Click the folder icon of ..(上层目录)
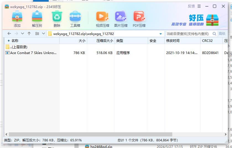232x148 pixels. coord(7,47)
